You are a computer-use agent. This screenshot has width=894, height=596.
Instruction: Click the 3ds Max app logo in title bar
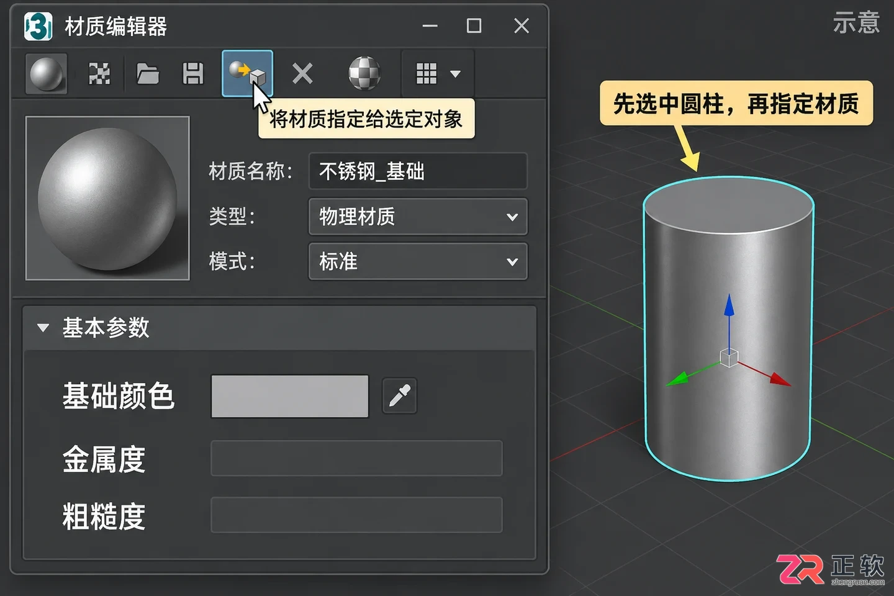[38, 26]
